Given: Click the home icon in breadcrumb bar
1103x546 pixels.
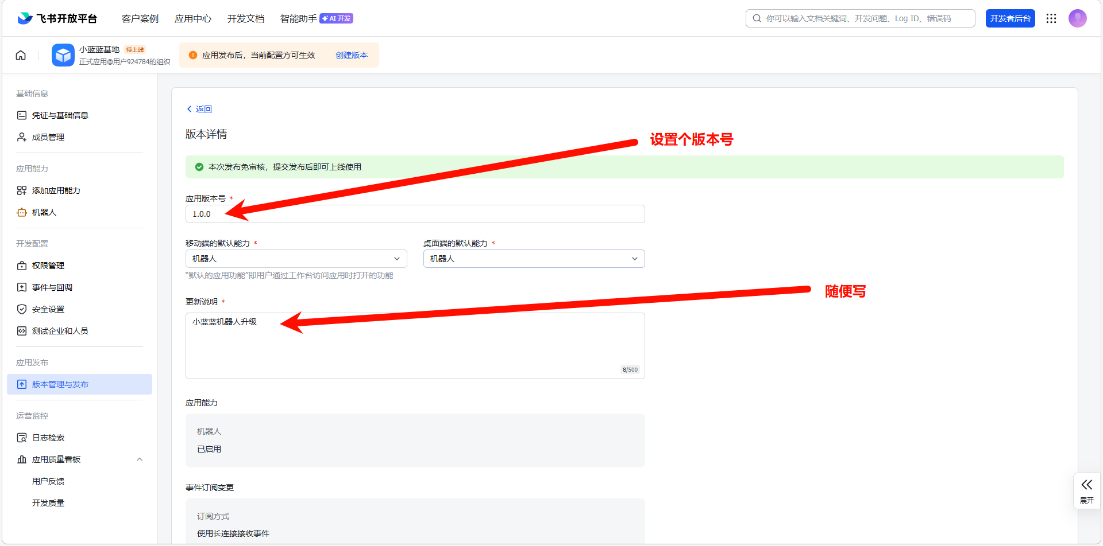Looking at the screenshot, I should coord(21,55).
